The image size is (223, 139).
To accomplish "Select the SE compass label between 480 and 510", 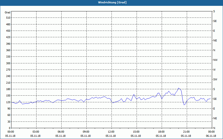I will coord(215,21).
